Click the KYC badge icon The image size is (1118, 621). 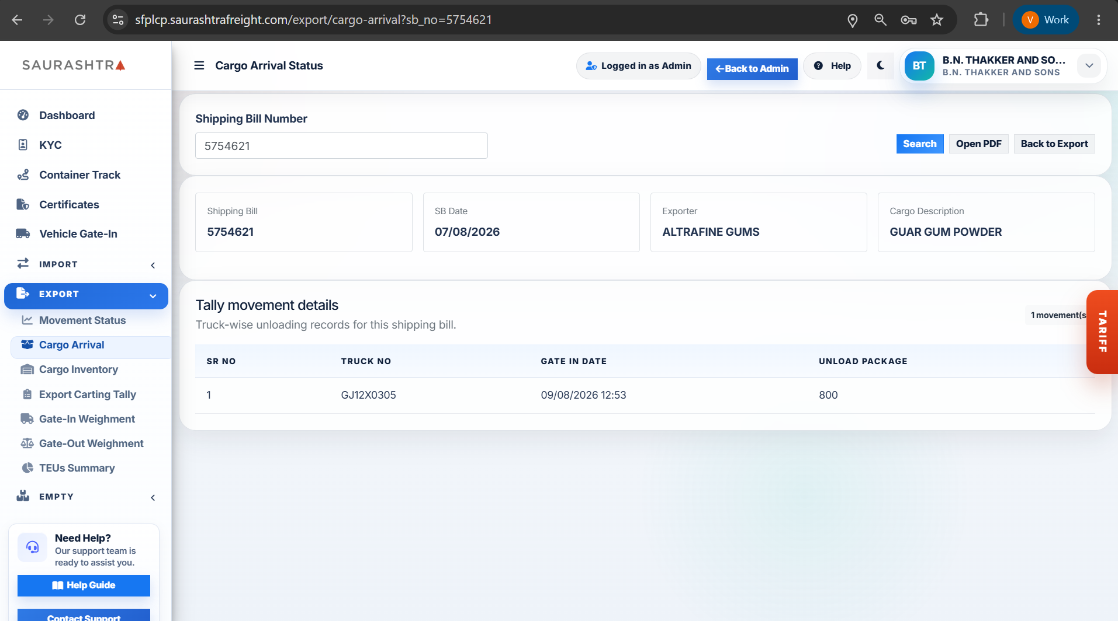(x=23, y=145)
